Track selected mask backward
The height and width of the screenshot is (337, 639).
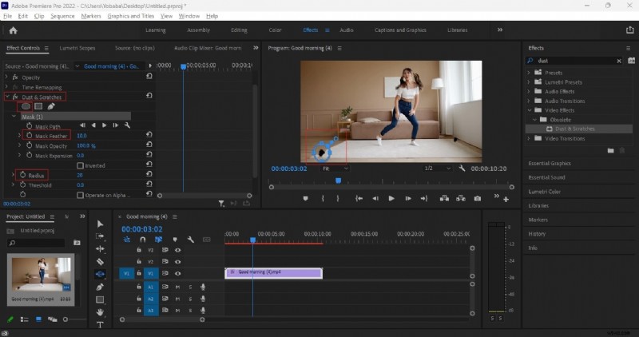[93, 125]
